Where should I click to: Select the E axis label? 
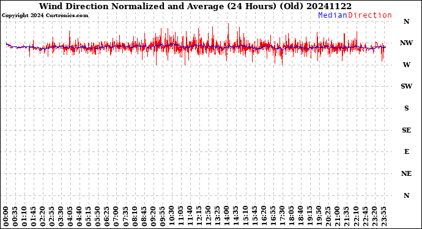pyautogui.click(x=407, y=151)
